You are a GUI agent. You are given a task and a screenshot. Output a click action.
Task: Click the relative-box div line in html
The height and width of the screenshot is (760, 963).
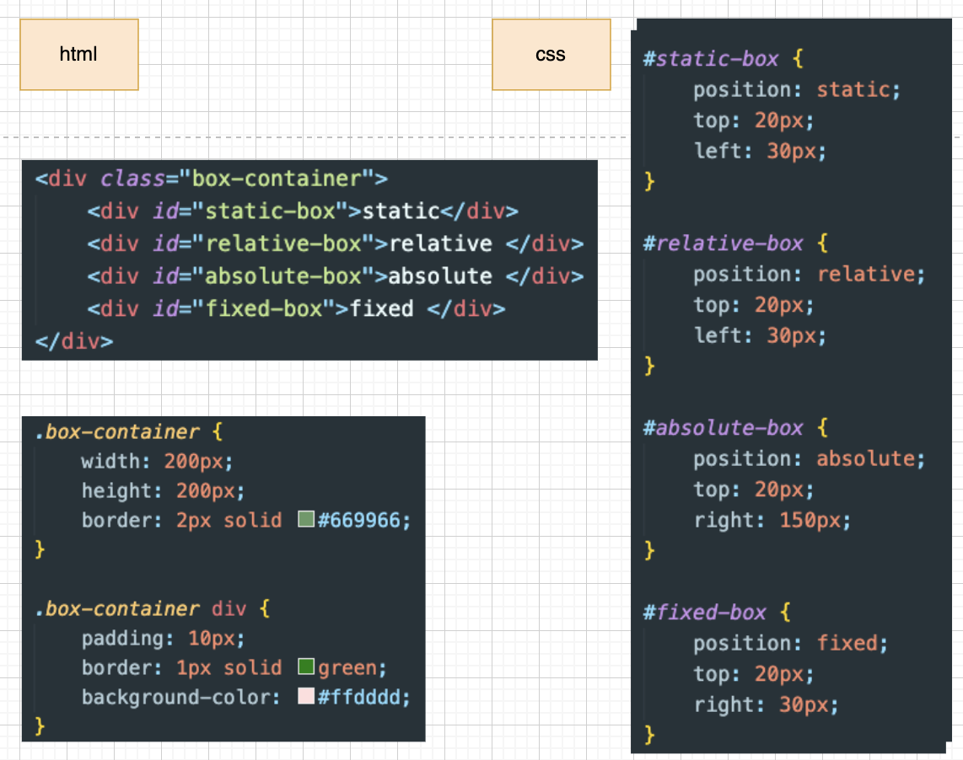tap(335, 244)
